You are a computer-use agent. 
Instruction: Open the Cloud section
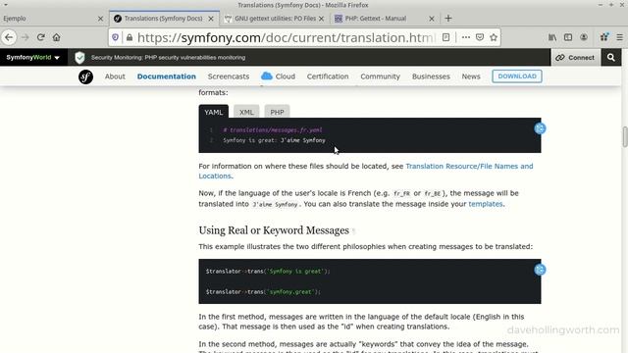(x=278, y=76)
